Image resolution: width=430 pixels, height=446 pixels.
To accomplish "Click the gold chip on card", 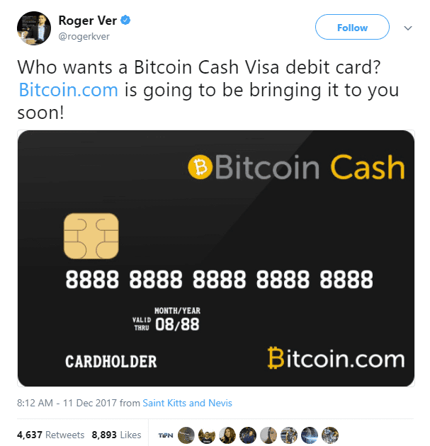I will [x=91, y=236].
